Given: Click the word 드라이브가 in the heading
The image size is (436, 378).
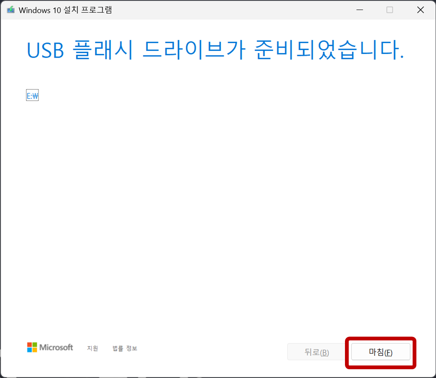Looking at the screenshot, I should pyautogui.click(x=194, y=50).
